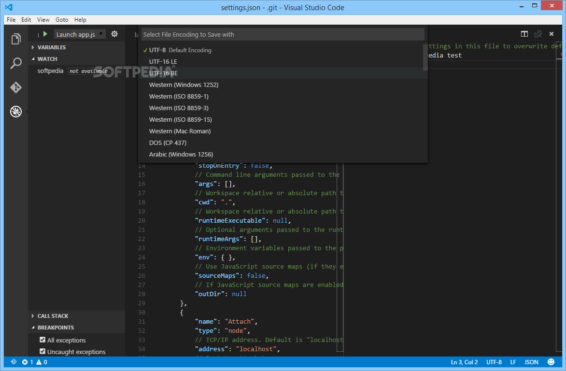The height and width of the screenshot is (371, 566).
Task: Click Ln 3, Col 2 in status bar
Action: [x=464, y=362]
